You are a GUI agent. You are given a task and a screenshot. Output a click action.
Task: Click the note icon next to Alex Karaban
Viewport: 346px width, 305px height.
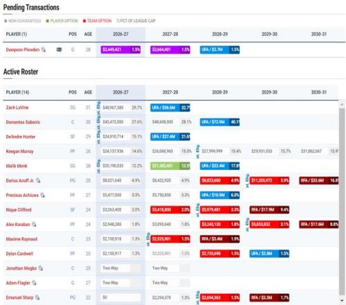pyautogui.click(x=34, y=225)
